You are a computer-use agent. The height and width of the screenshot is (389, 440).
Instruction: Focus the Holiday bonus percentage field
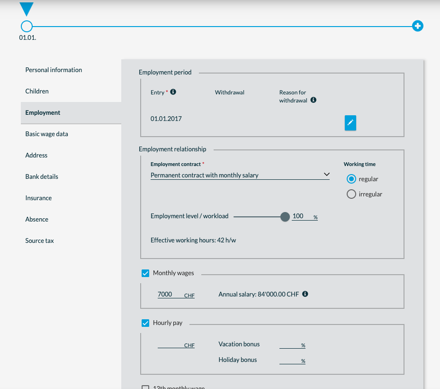[x=292, y=360]
